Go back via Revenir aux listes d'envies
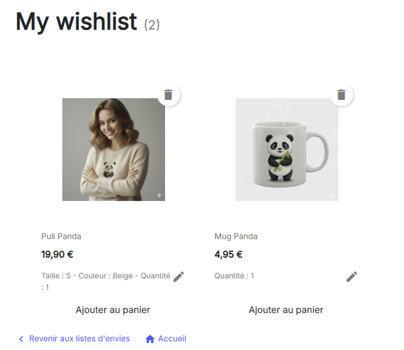 pos(79,339)
